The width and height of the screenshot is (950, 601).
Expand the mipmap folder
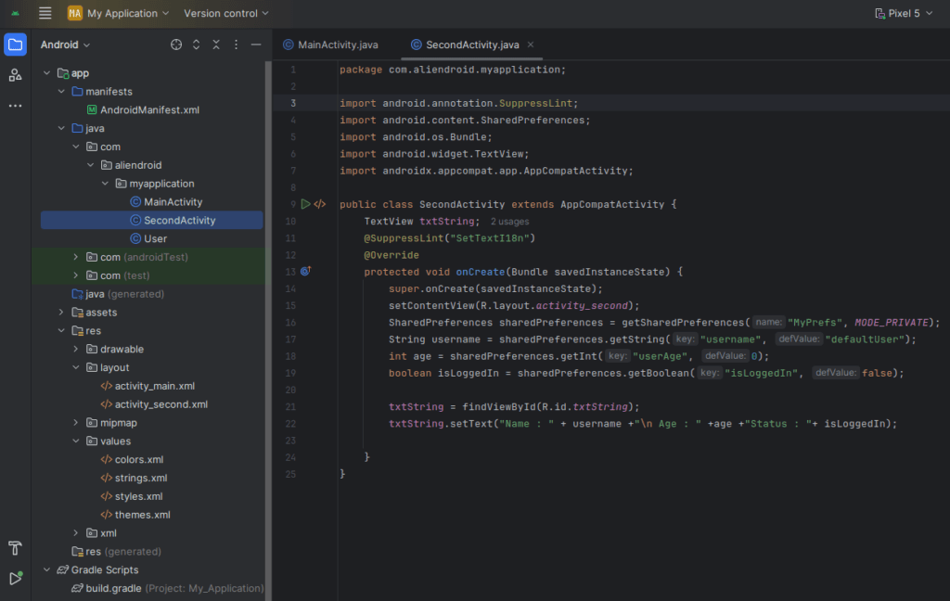(76, 422)
